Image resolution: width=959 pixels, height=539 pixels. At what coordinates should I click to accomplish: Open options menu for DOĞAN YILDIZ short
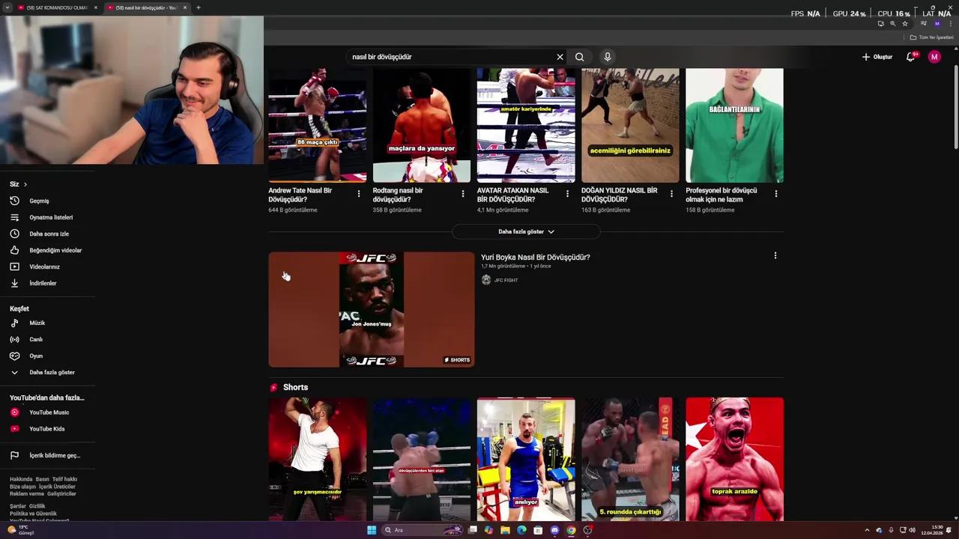(x=671, y=194)
